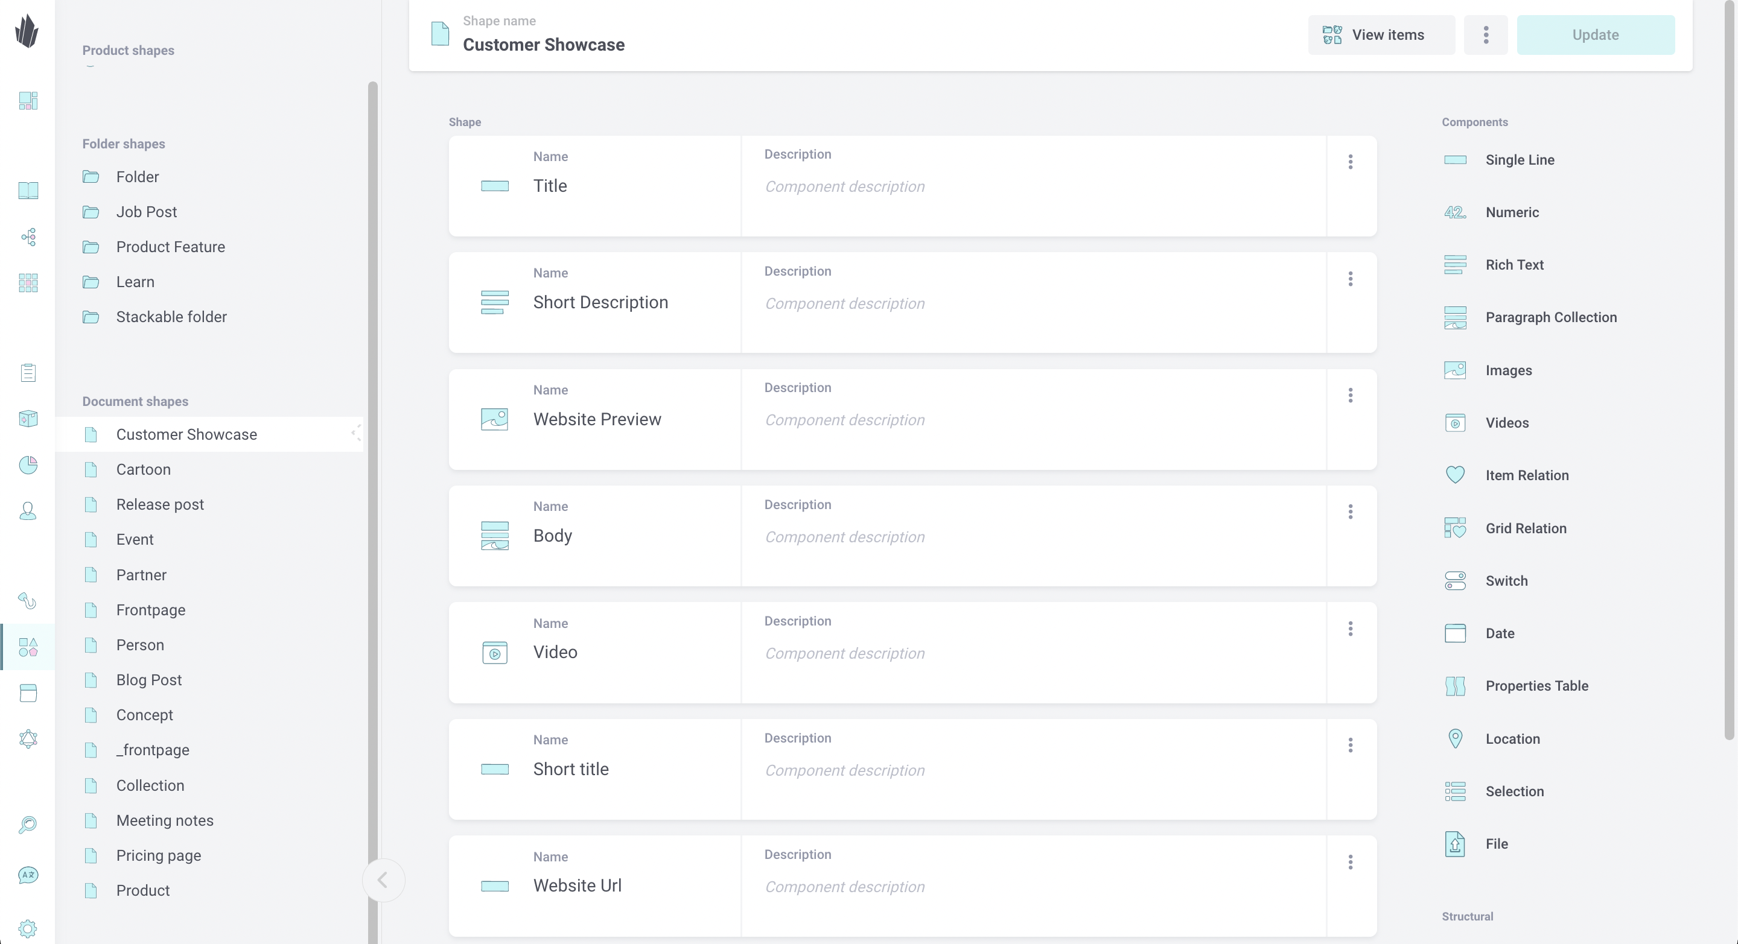Select the Stackable folder shape
The image size is (1738, 944).
[209, 317]
